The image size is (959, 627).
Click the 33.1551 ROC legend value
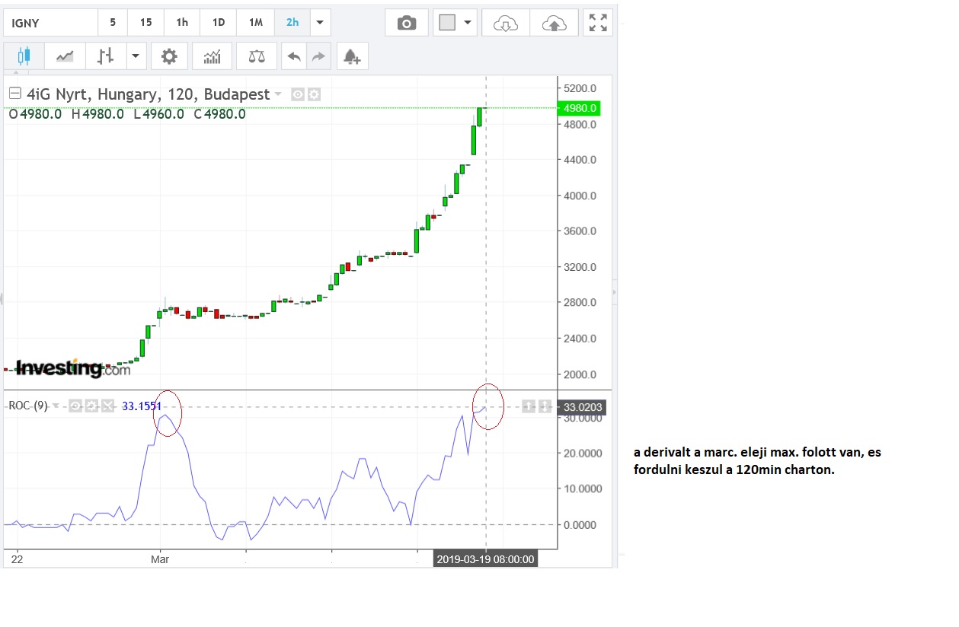pyautogui.click(x=142, y=406)
